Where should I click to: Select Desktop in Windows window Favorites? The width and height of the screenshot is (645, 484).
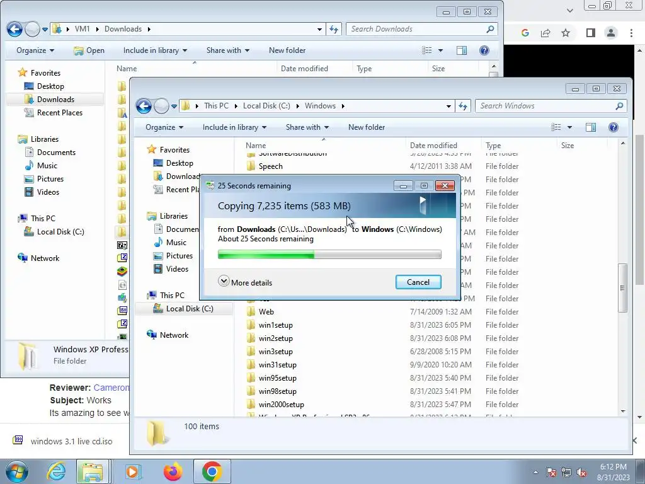(x=173, y=163)
